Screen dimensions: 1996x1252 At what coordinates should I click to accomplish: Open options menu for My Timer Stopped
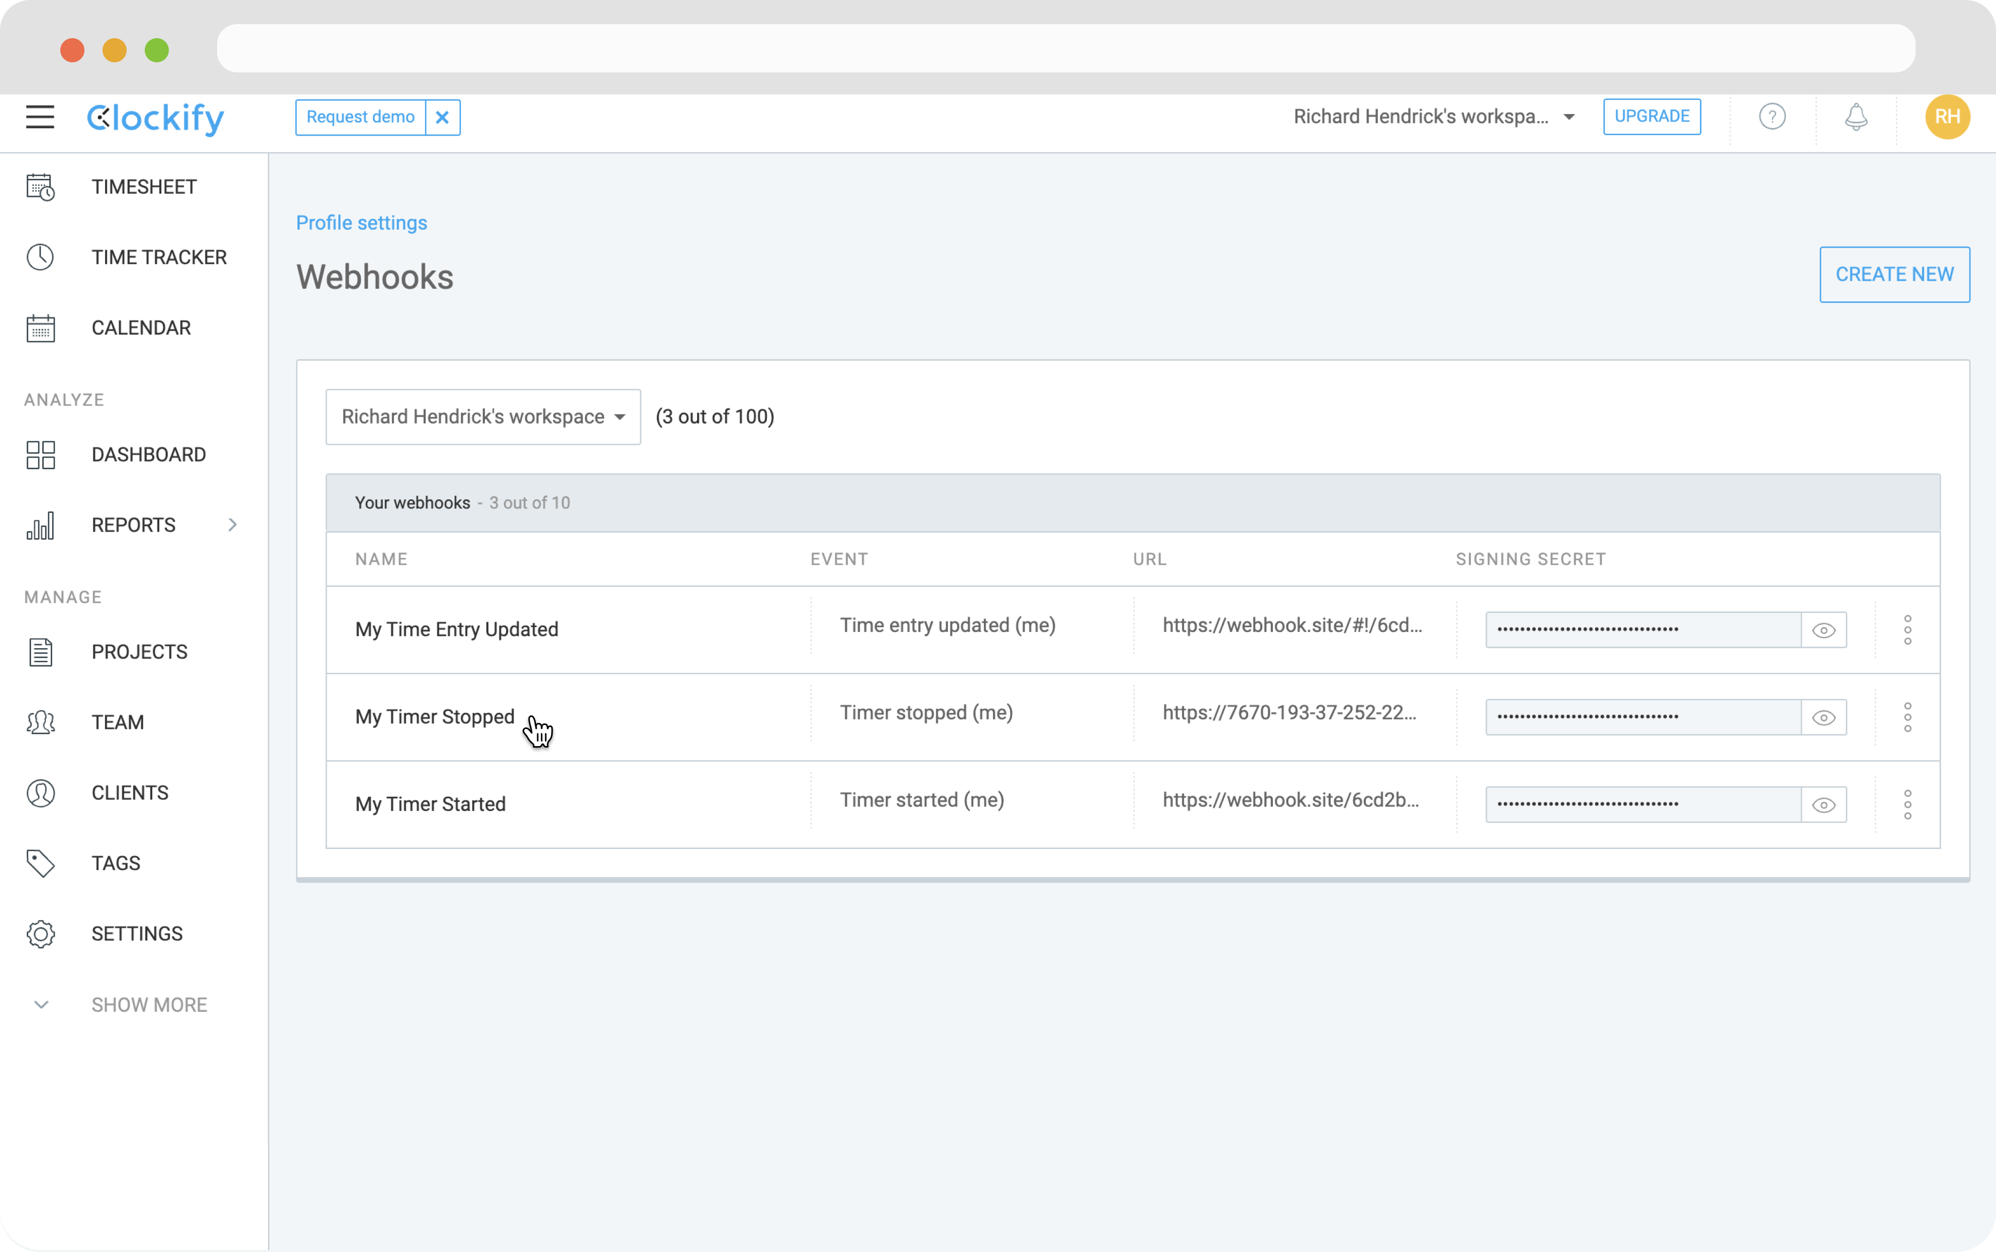(x=1908, y=718)
